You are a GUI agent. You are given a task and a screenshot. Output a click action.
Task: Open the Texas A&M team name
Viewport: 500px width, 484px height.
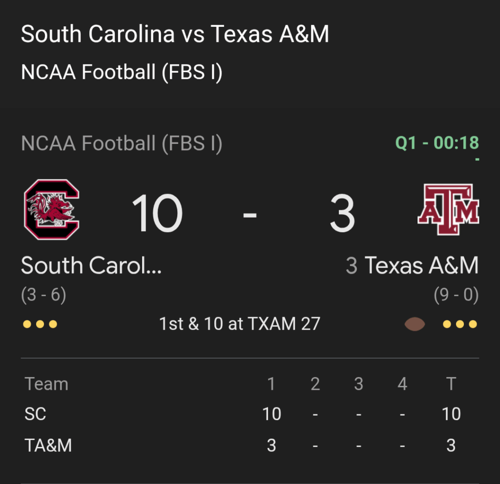421,266
